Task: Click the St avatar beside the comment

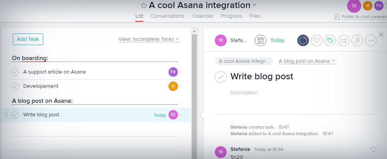Action: (x=221, y=152)
